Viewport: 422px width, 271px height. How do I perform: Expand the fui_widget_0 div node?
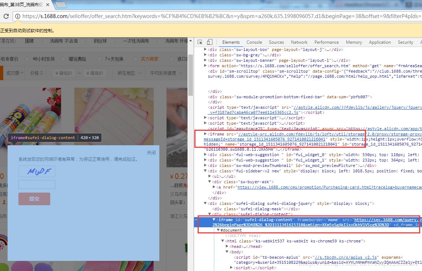(x=205, y=155)
